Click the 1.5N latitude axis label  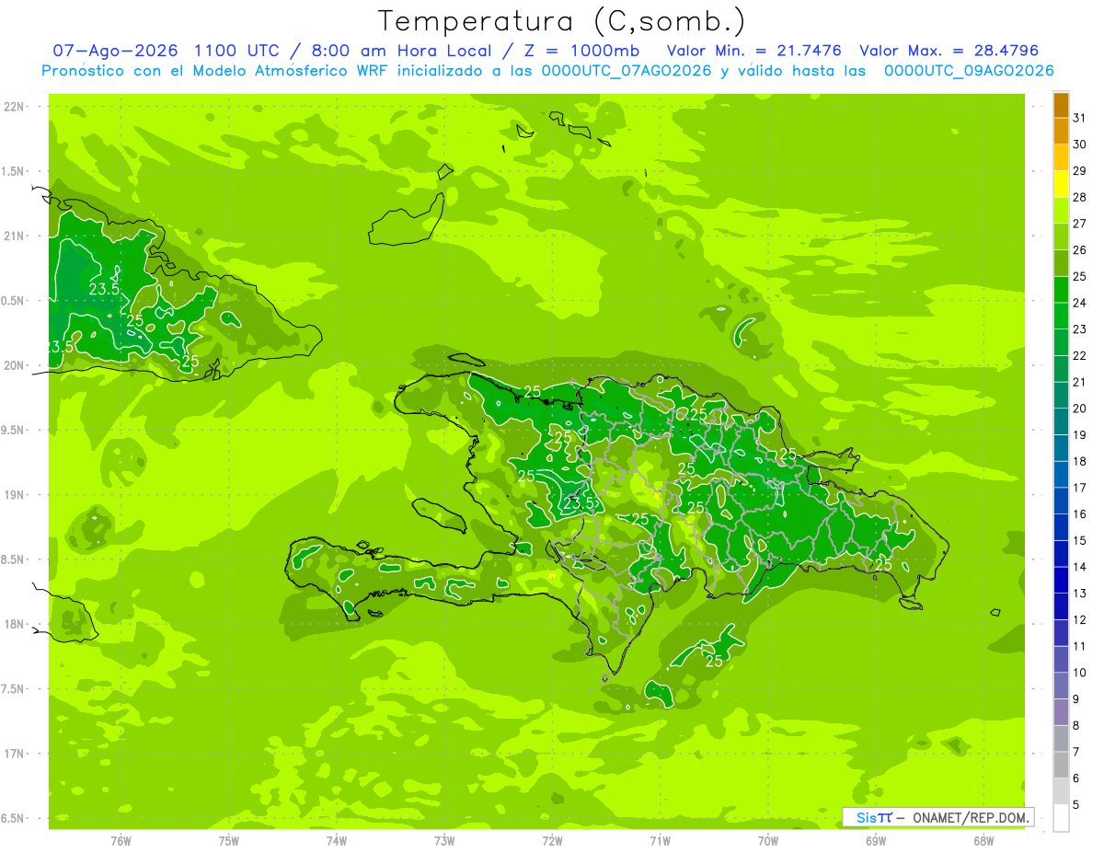[14, 171]
